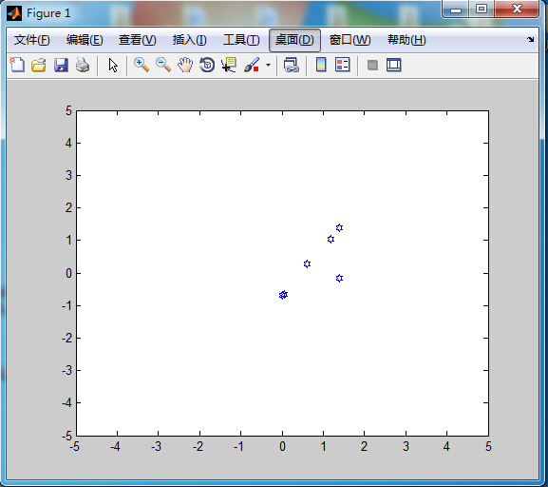
Task: Save figure using floppy disk icon
Action: [61, 65]
